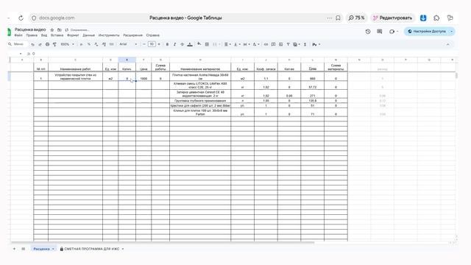Open the borders tool
Viewport: 471px width, 265px height.
(207, 44)
